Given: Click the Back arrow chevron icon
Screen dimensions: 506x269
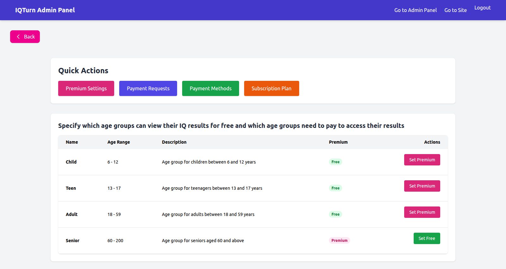Looking at the screenshot, I should (18, 37).
